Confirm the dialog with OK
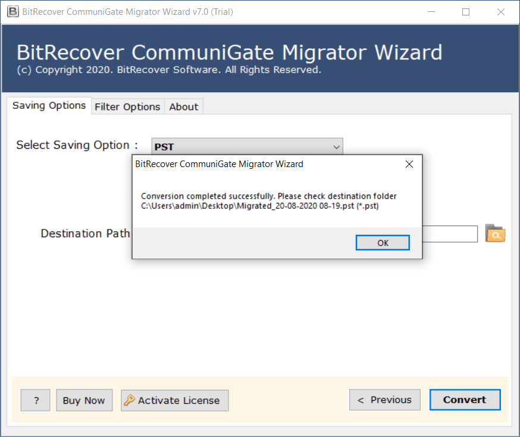This screenshot has height=437, width=520. [383, 243]
